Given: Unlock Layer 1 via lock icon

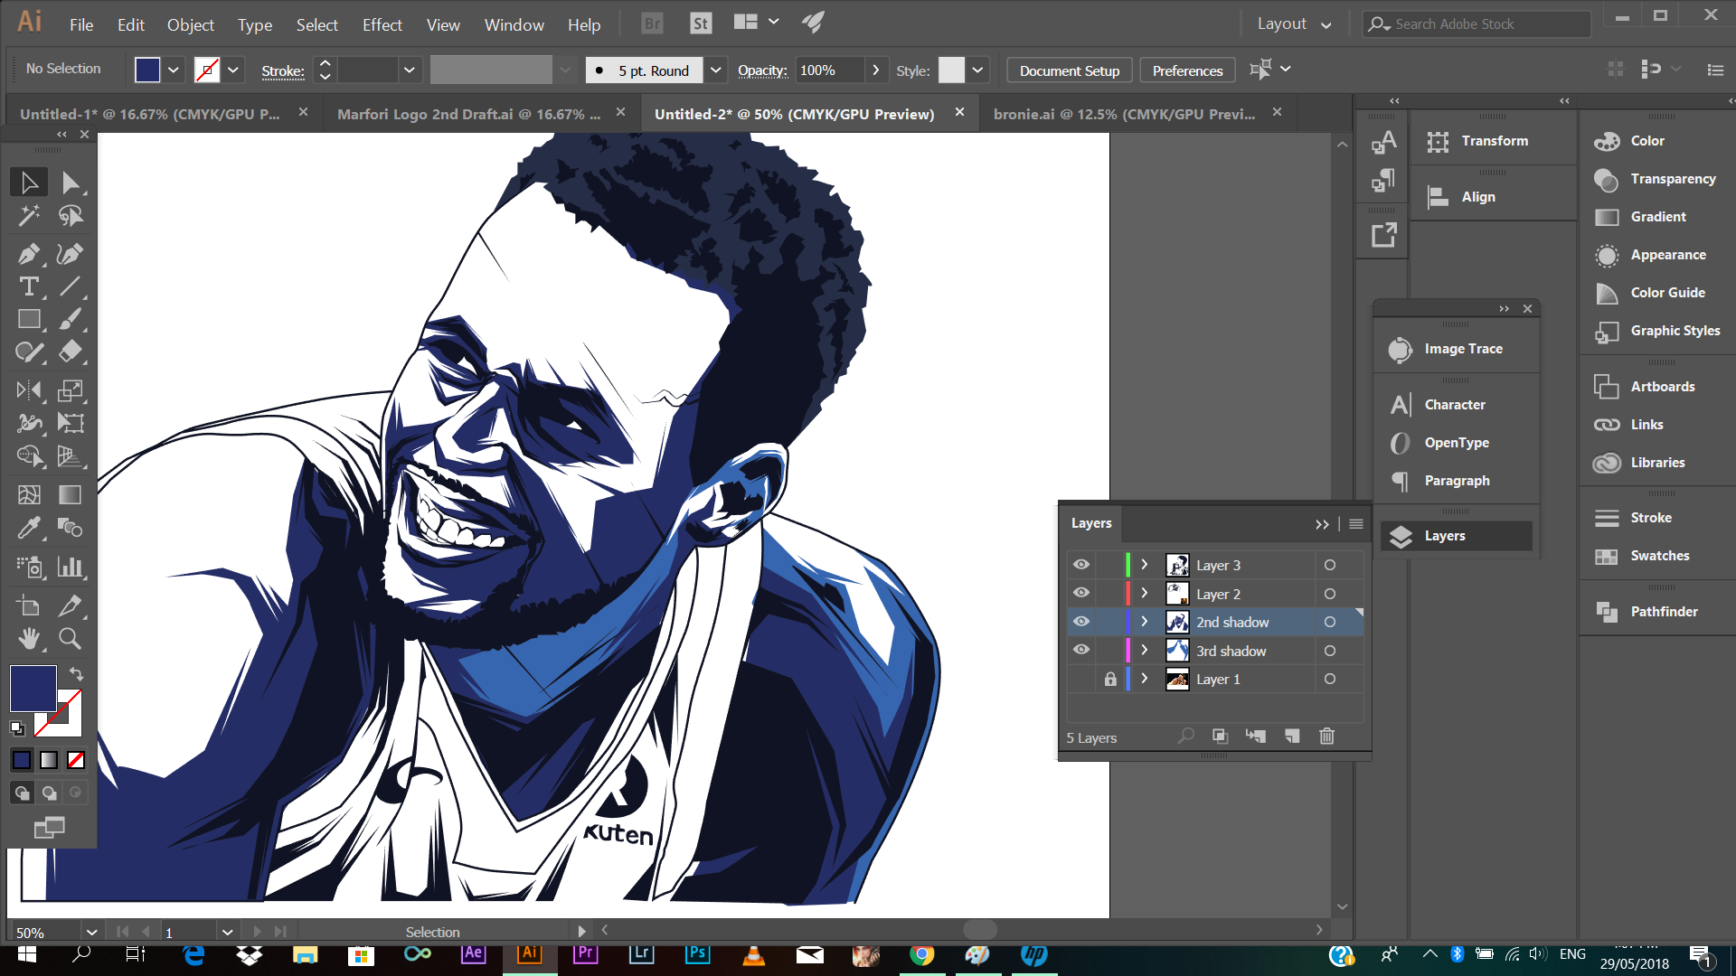Looking at the screenshot, I should [1110, 679].
